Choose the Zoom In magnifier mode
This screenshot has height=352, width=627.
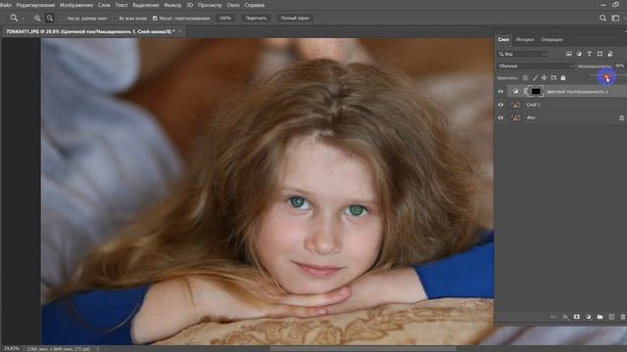pyautogui.click(x=37, y=18)
